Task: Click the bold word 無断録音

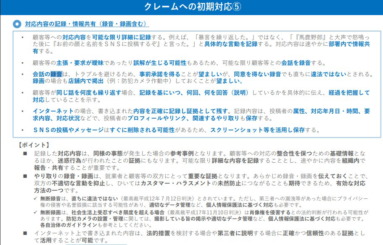Action: (x=50, y=198)
